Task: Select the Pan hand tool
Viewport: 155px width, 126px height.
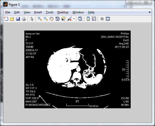Action: pyautogui.click(x=51, y=19)
